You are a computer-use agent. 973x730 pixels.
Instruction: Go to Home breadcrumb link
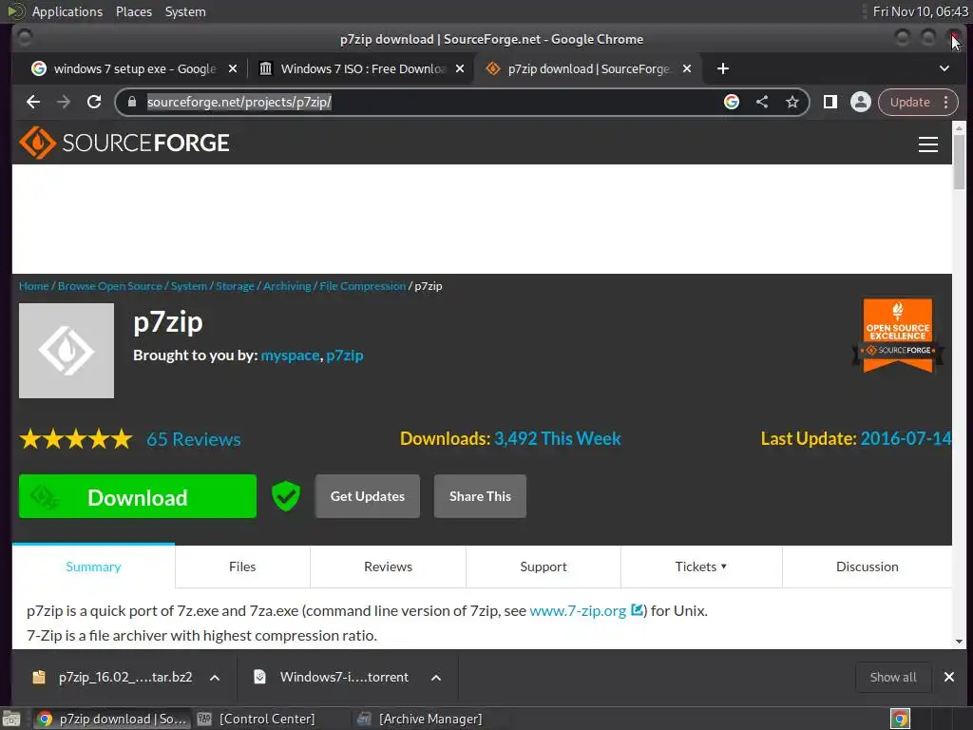(33, 286)
